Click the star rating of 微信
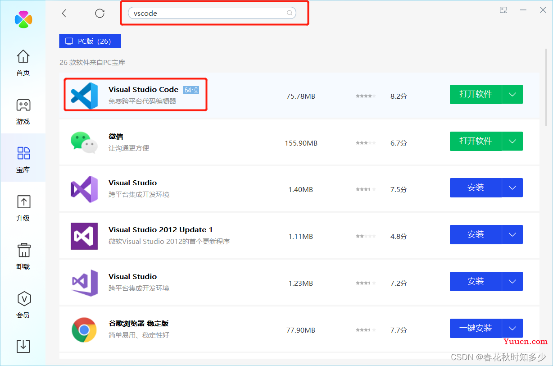This screenshot has width=553, height=366. coord(365,143)
